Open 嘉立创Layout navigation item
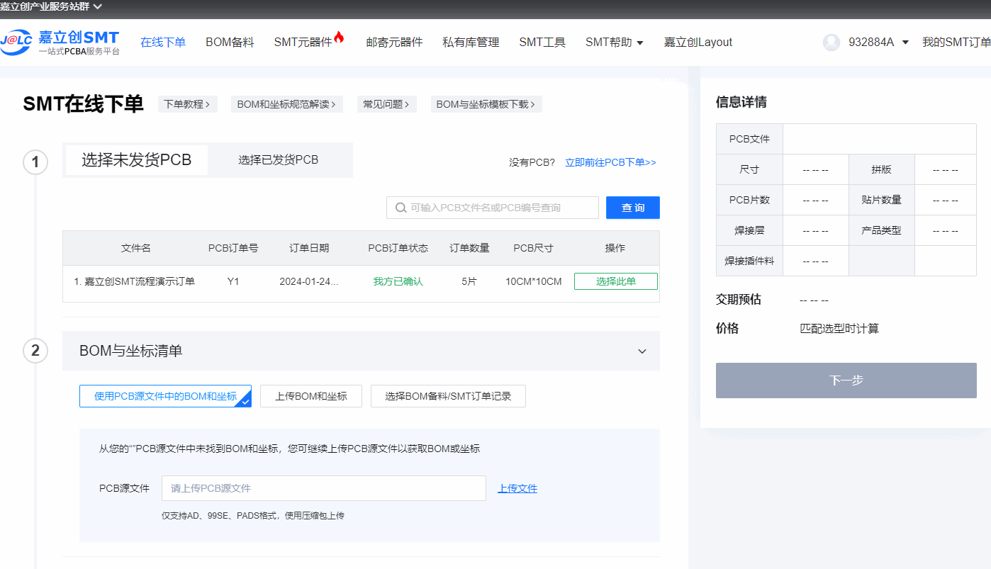 click(698, 43)
